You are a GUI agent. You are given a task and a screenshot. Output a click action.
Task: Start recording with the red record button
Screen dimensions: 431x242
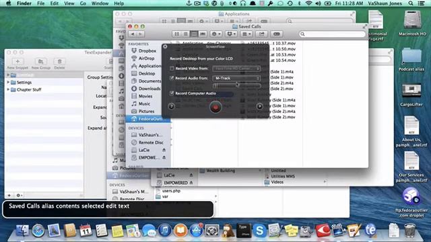pos(215,107)
